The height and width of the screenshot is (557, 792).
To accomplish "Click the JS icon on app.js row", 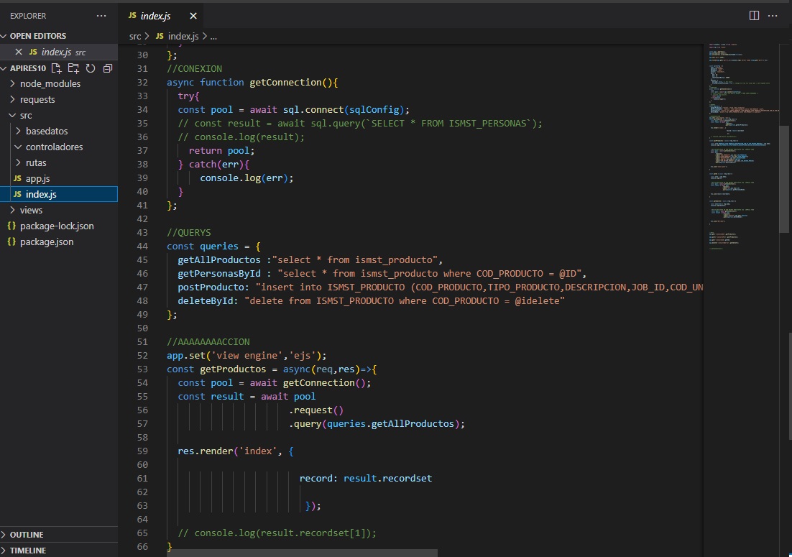I will click(x=17, y=178).
